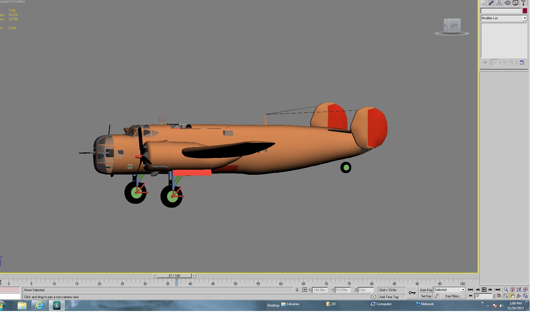Toggle Maximize Viewport icon

point(525,296)
